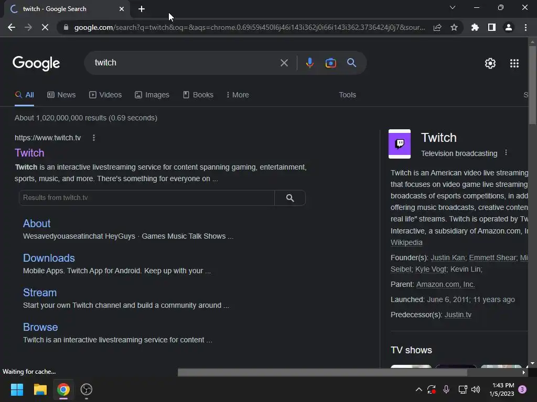Open the Twitch main result link

tap(29, 153)
